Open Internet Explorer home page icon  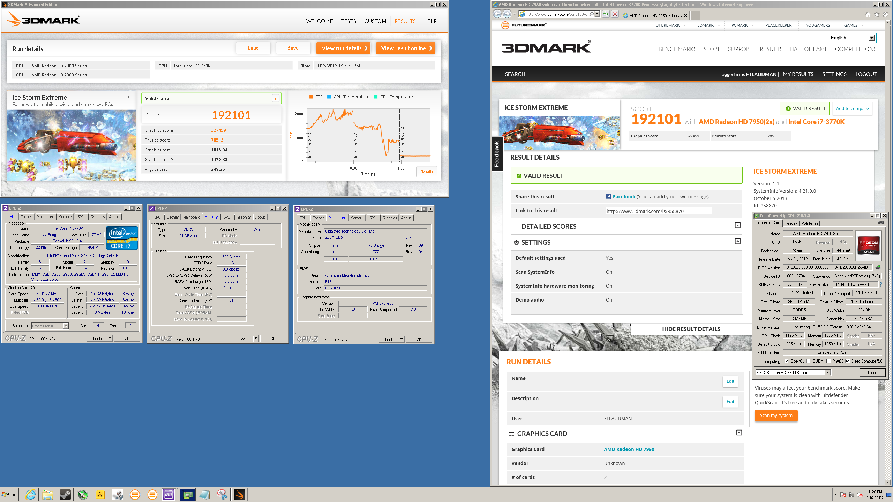tap(868, 14)
